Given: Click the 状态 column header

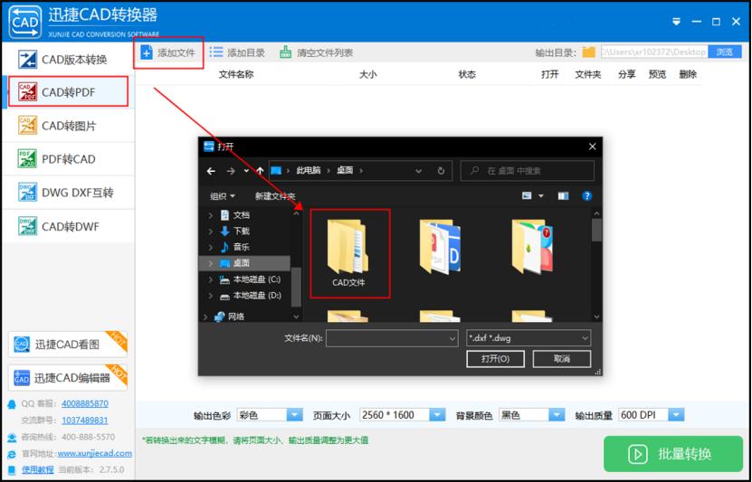Looking at the screenshot, I should point(467,74).
